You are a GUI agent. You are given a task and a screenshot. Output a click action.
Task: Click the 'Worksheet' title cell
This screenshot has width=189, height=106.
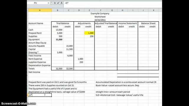pyautogui.click(x=100, y=17)
